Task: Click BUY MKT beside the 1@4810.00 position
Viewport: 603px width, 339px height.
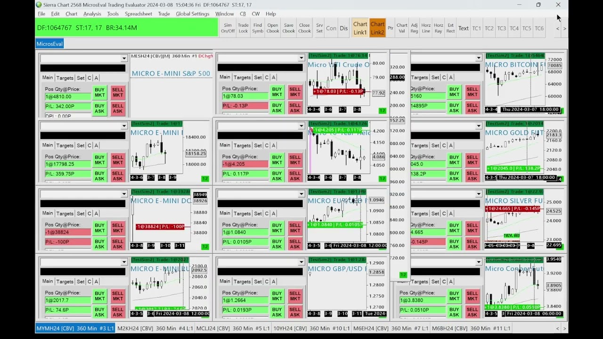Action: (x=99, y=93)
